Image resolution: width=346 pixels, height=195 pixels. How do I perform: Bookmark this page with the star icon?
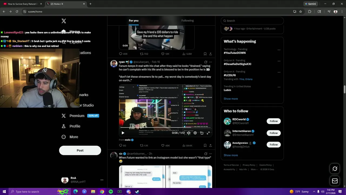(x=301, y=12)
